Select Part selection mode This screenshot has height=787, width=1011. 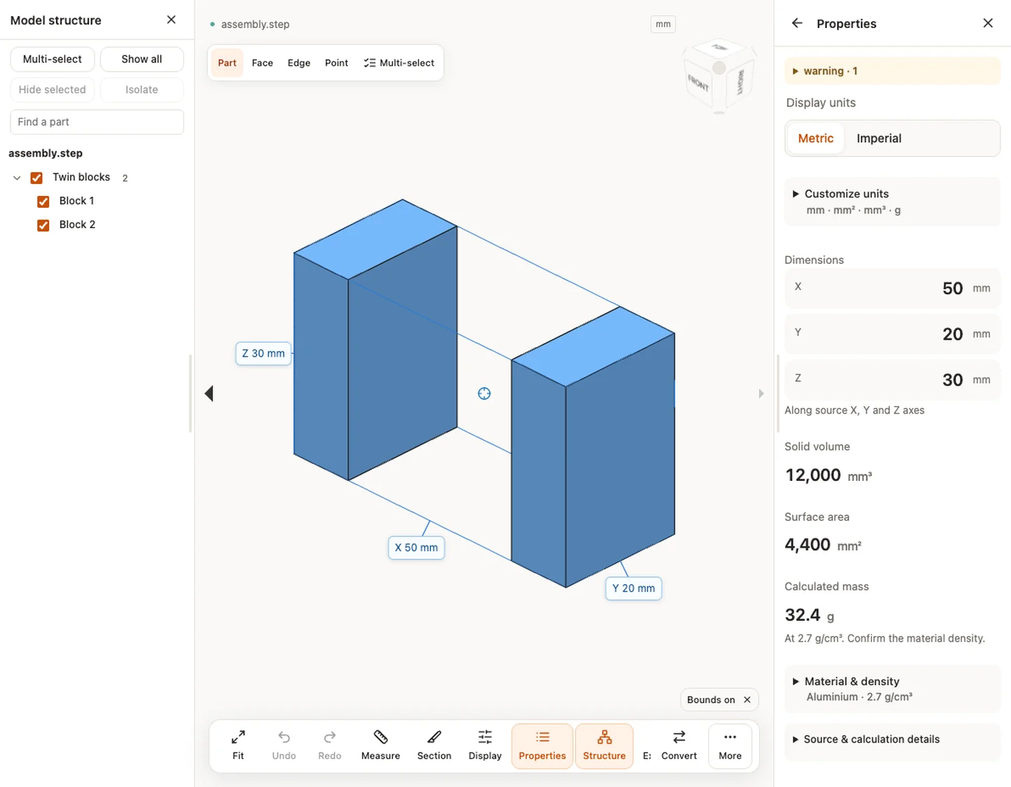[227, 62]
